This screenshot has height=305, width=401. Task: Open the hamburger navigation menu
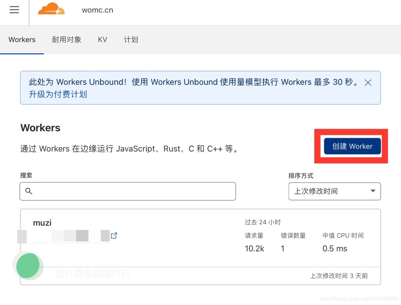tap(14, 10)
